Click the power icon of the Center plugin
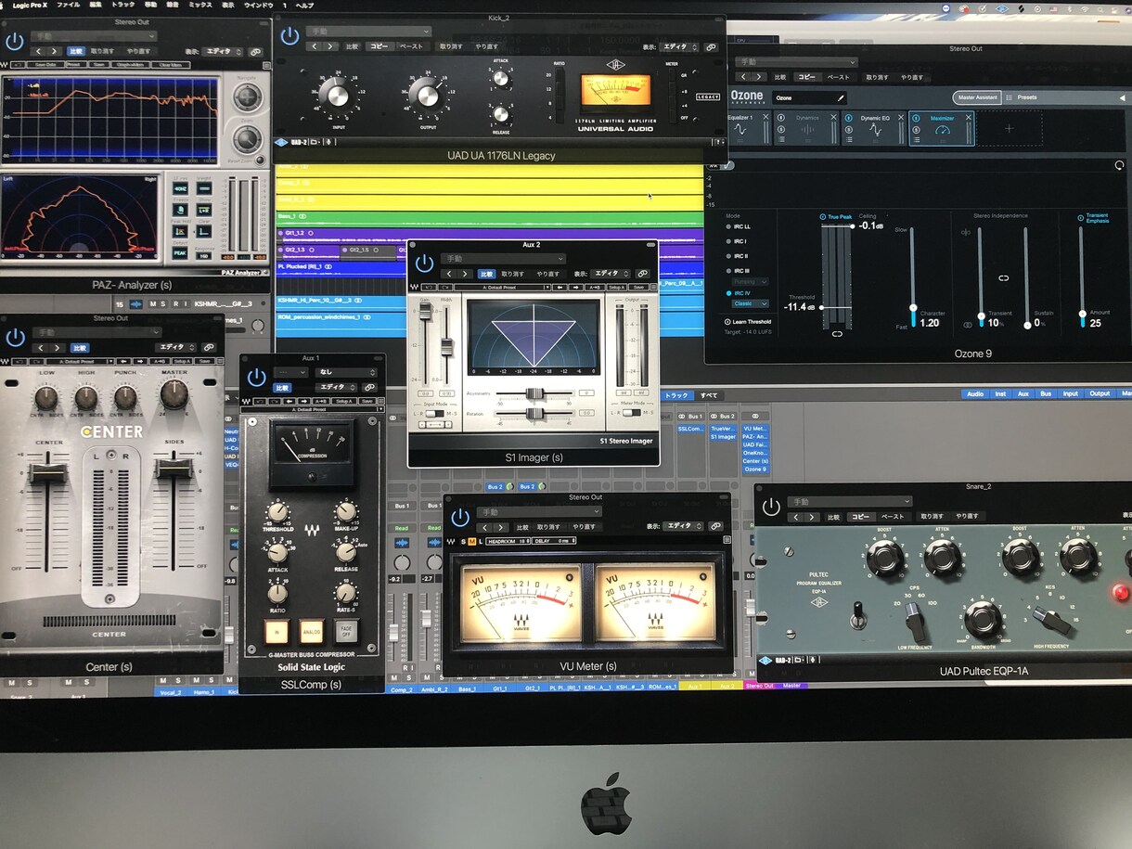 pos(15,337)
